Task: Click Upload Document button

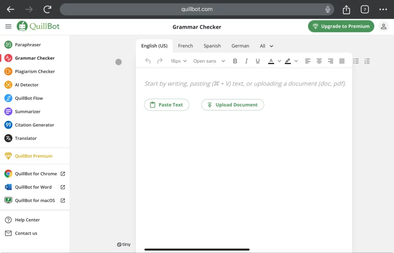Action: click(232, 105)
